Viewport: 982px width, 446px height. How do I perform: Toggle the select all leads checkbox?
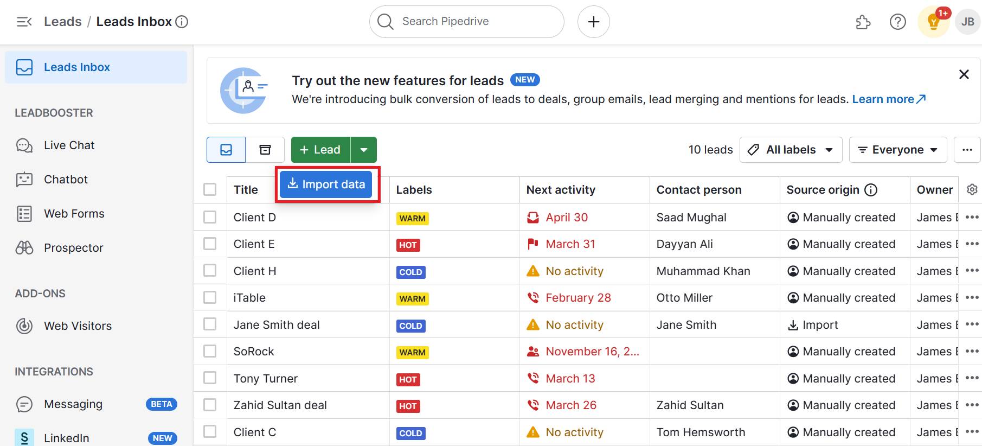[210, 189]
